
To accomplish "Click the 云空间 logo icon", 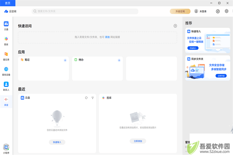I will (6, 11).
